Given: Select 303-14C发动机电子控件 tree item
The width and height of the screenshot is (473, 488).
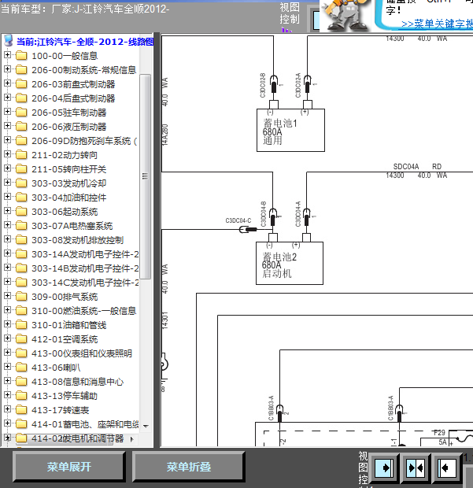Looking at the screenshot, I should coord(85,283).
